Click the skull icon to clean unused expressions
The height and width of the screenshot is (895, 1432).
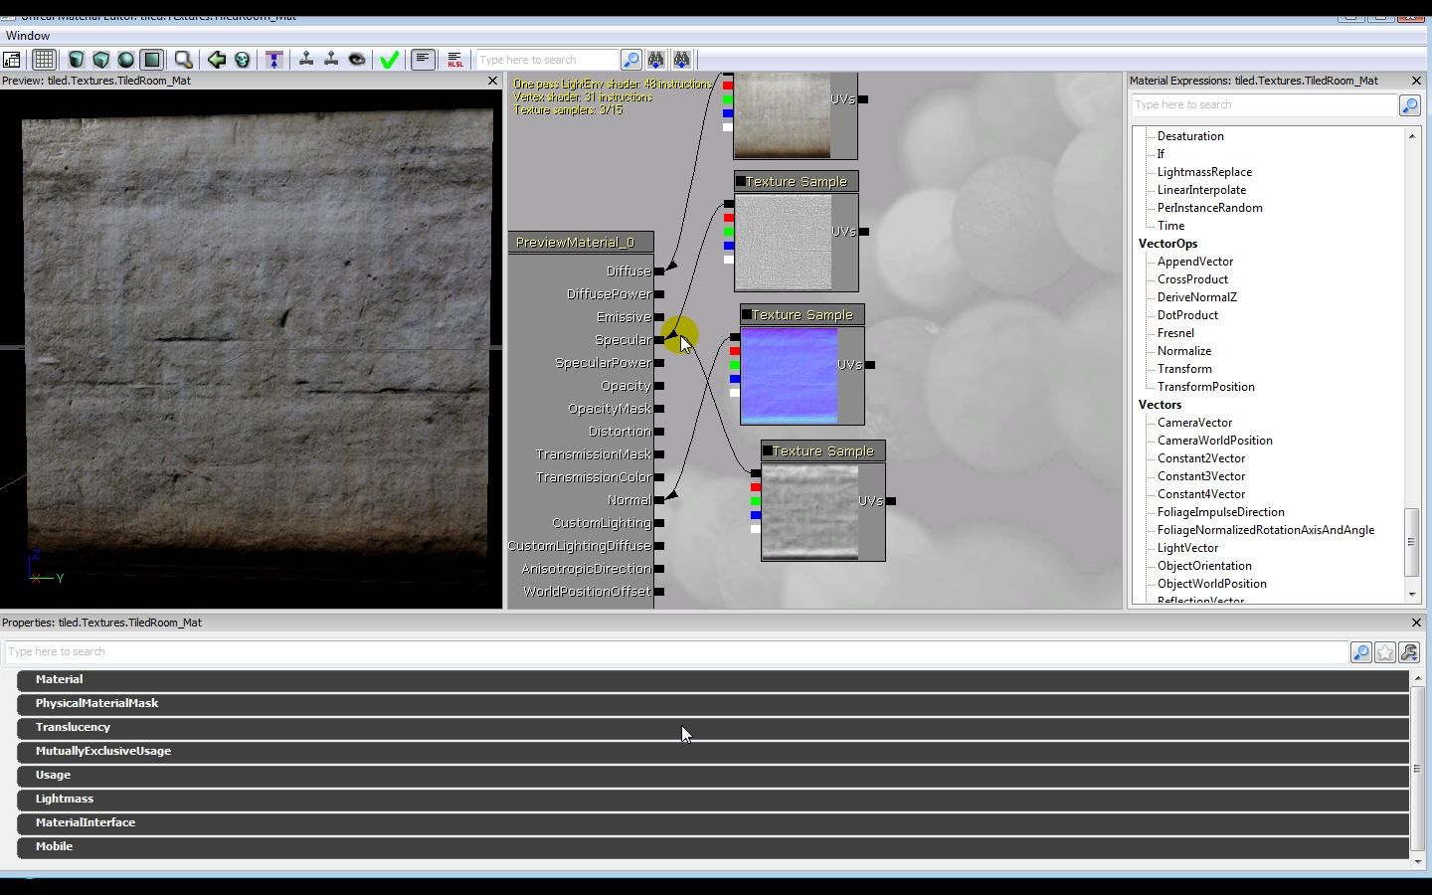(242, 60)
